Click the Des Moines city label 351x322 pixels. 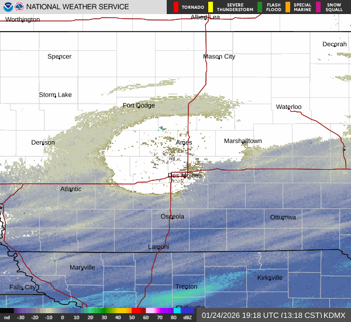point(184,176)
